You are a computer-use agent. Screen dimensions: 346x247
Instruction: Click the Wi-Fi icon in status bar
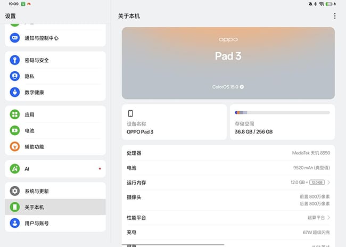click(321, 4)
